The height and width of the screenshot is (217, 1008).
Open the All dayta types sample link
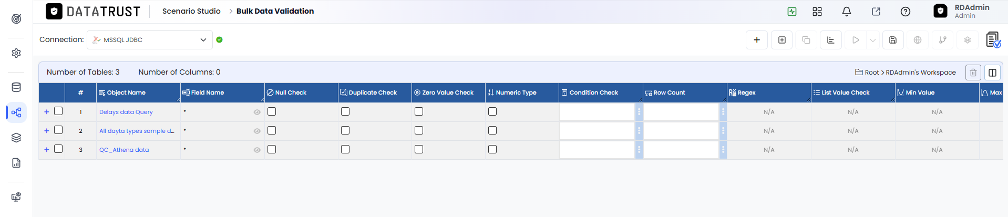pyautogui.click(x=137, y=131)
